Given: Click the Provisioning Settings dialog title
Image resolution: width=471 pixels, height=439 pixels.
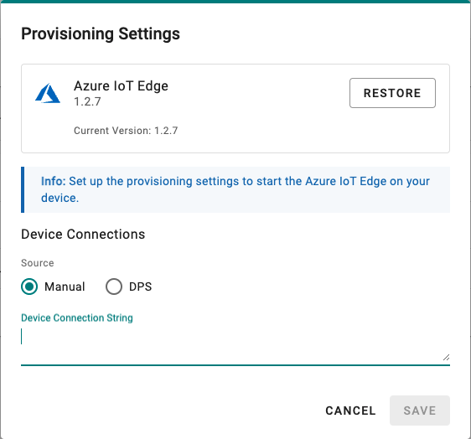Looking at the screenshot, I should coord(101,34).
